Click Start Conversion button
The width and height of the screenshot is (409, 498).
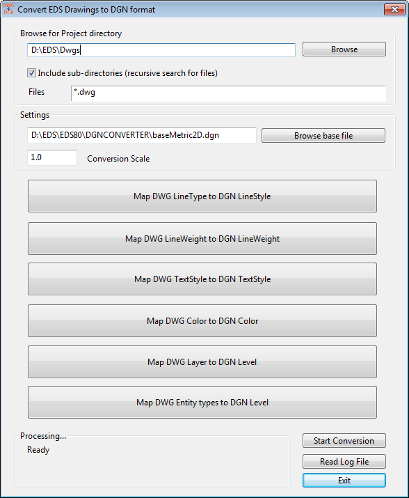344,440
